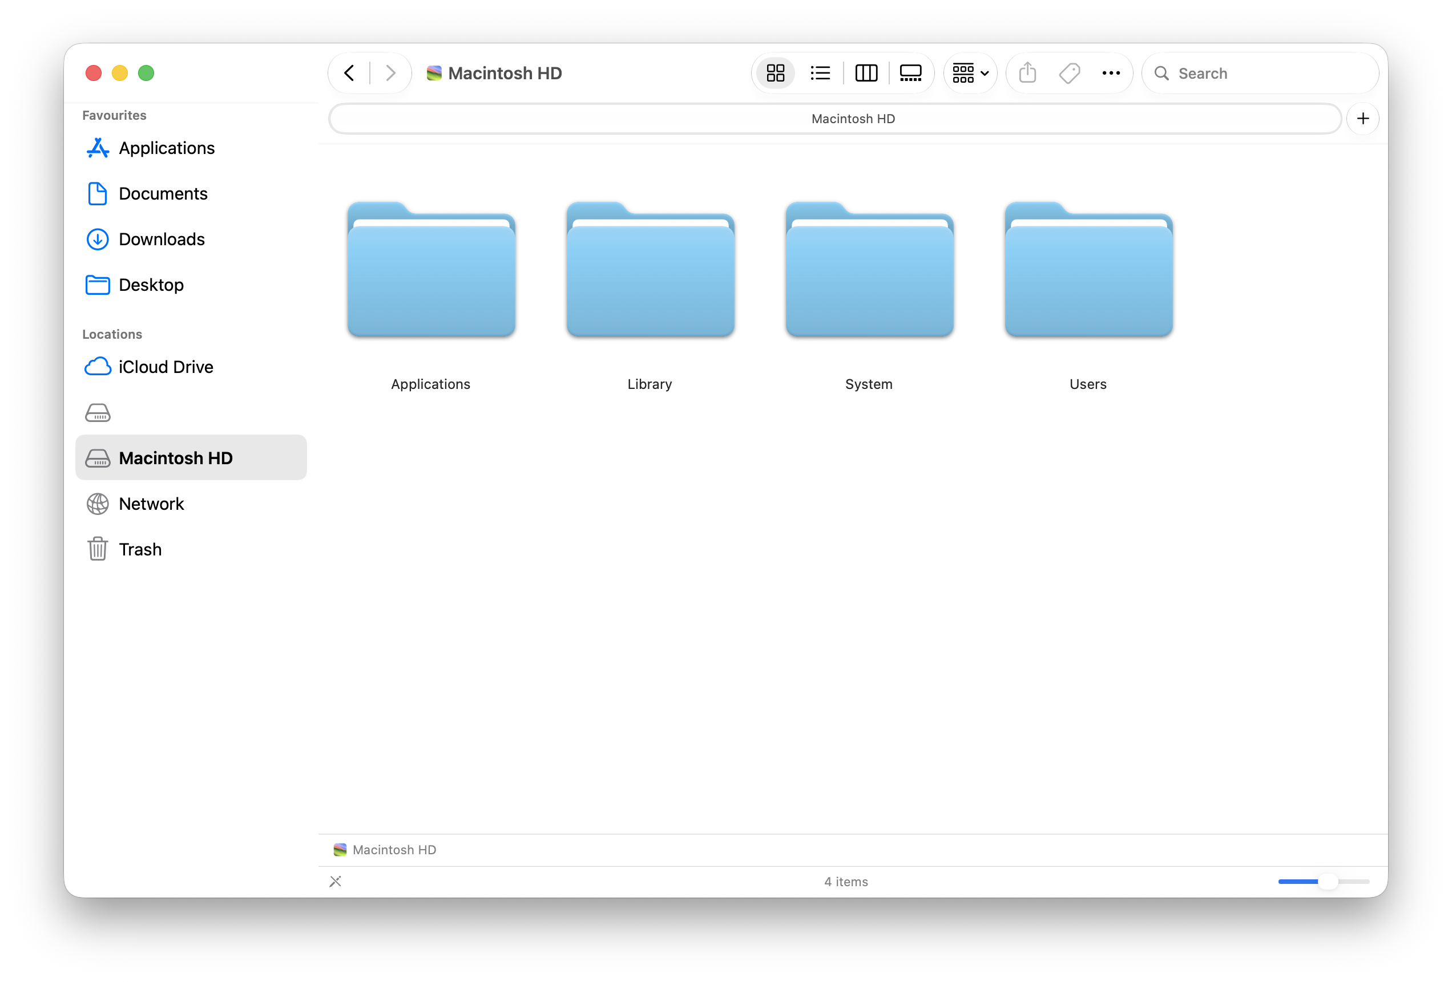This screenshot has height=982, width=1452.
Task: Open iCloud Drive in the sidebar
Action: (x=191, y=367)
